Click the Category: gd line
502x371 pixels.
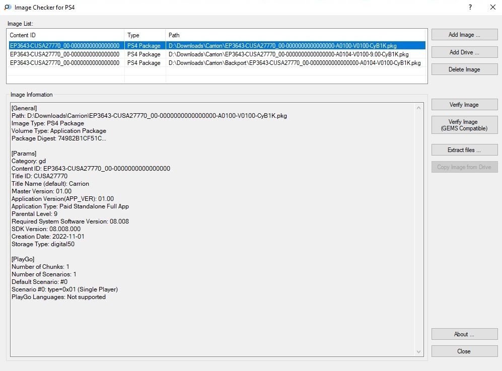click(29, 161)
